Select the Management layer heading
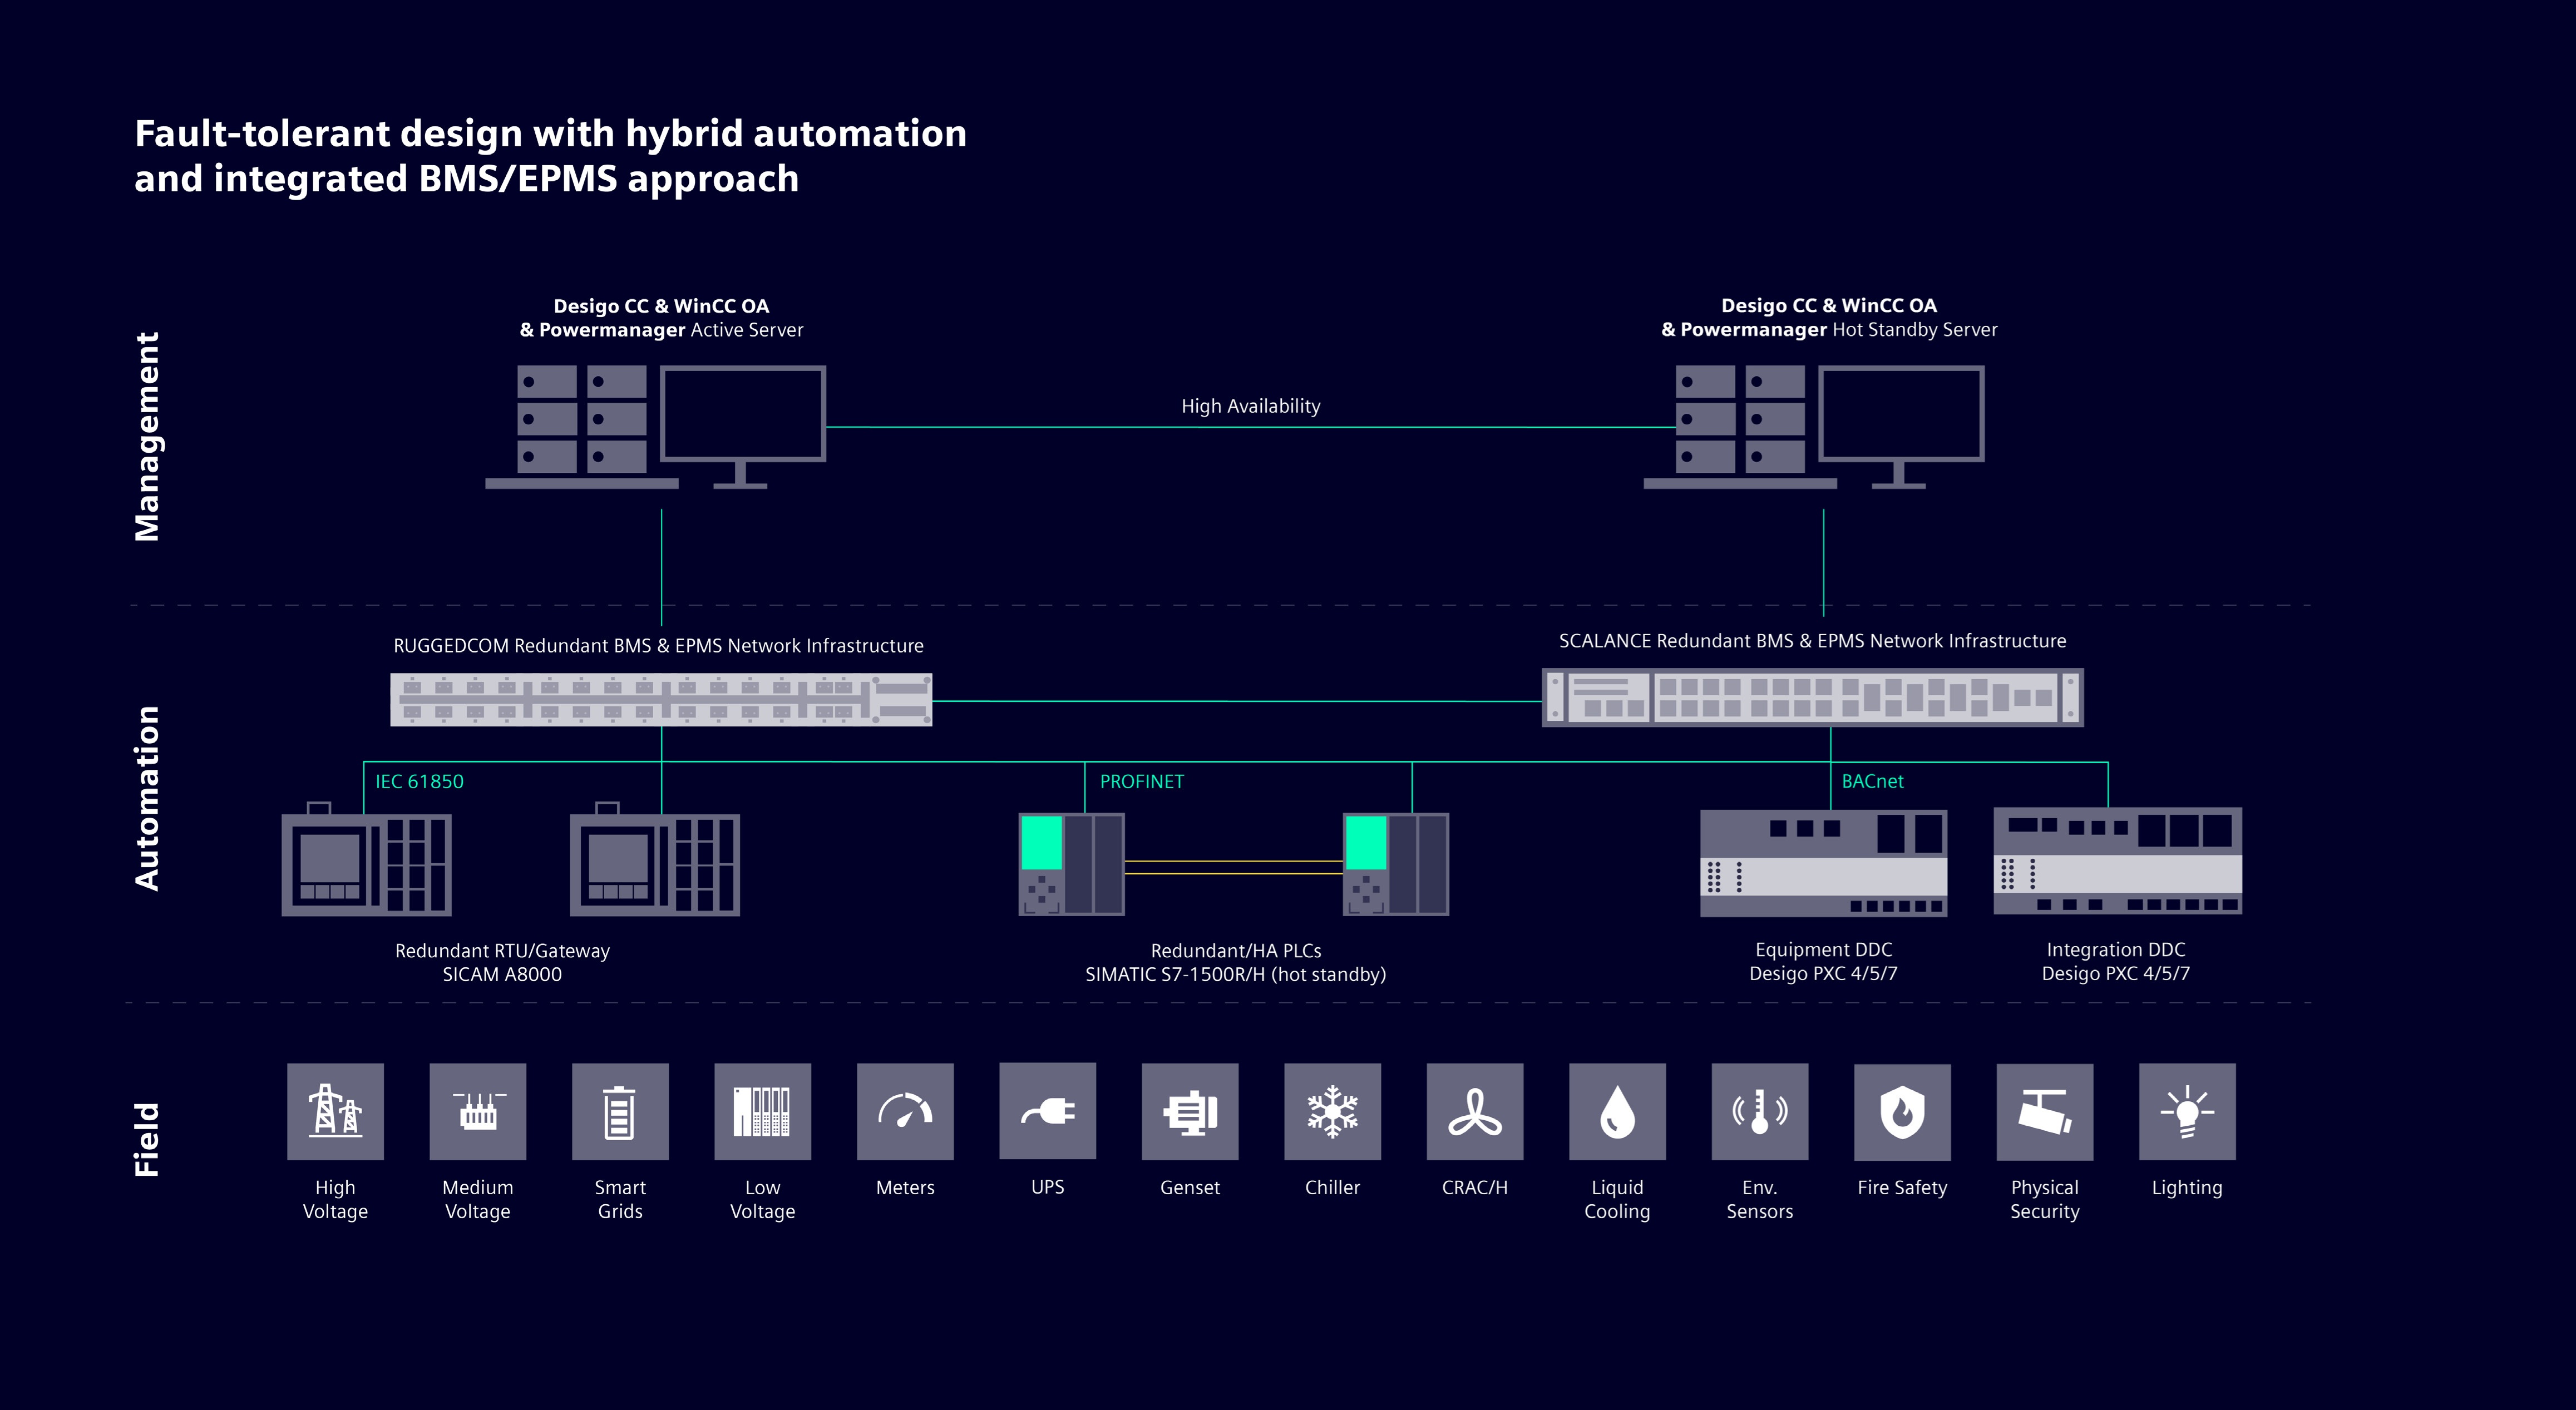 [x=147, y=437]
